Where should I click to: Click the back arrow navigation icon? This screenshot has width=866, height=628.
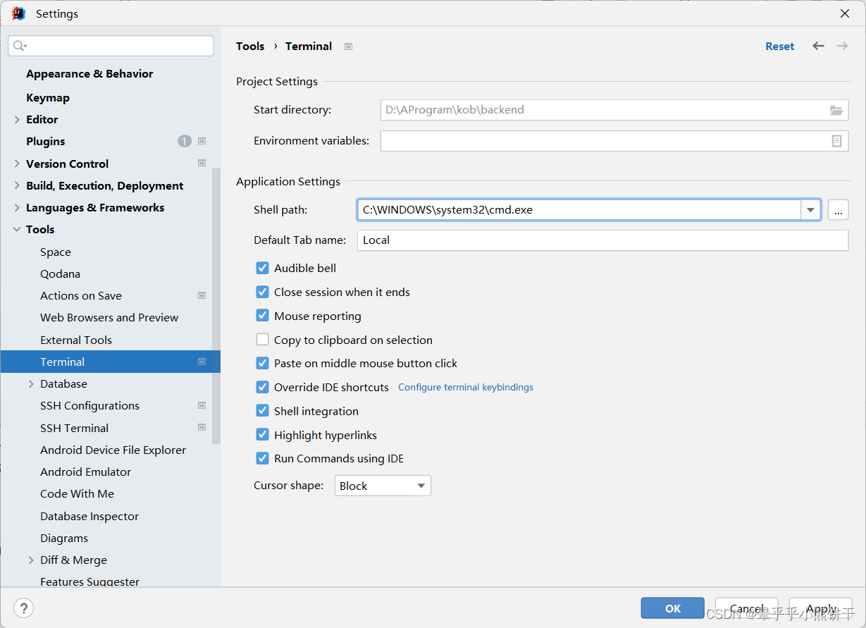click(818, 46)
